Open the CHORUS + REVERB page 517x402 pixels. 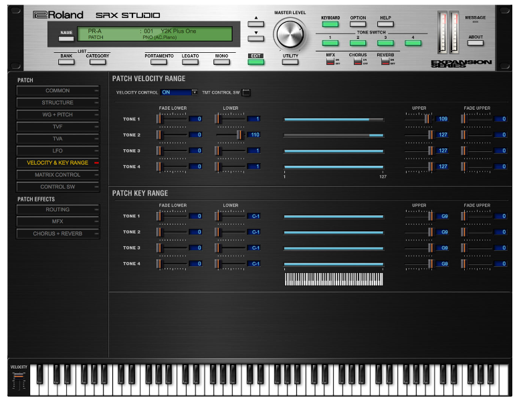click(x=58, y=234)
